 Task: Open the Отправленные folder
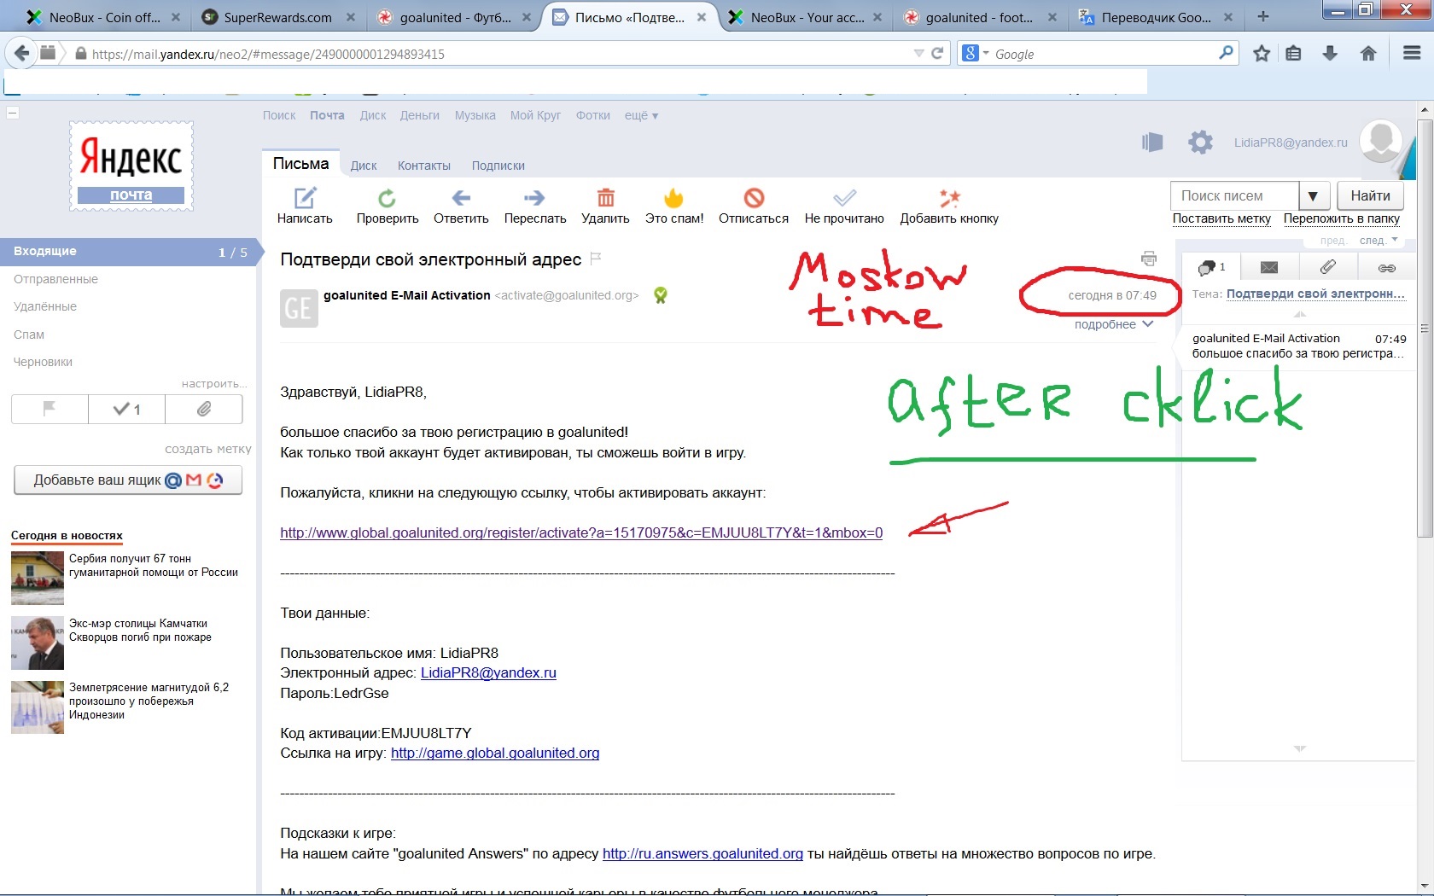(x=56, y=279)
